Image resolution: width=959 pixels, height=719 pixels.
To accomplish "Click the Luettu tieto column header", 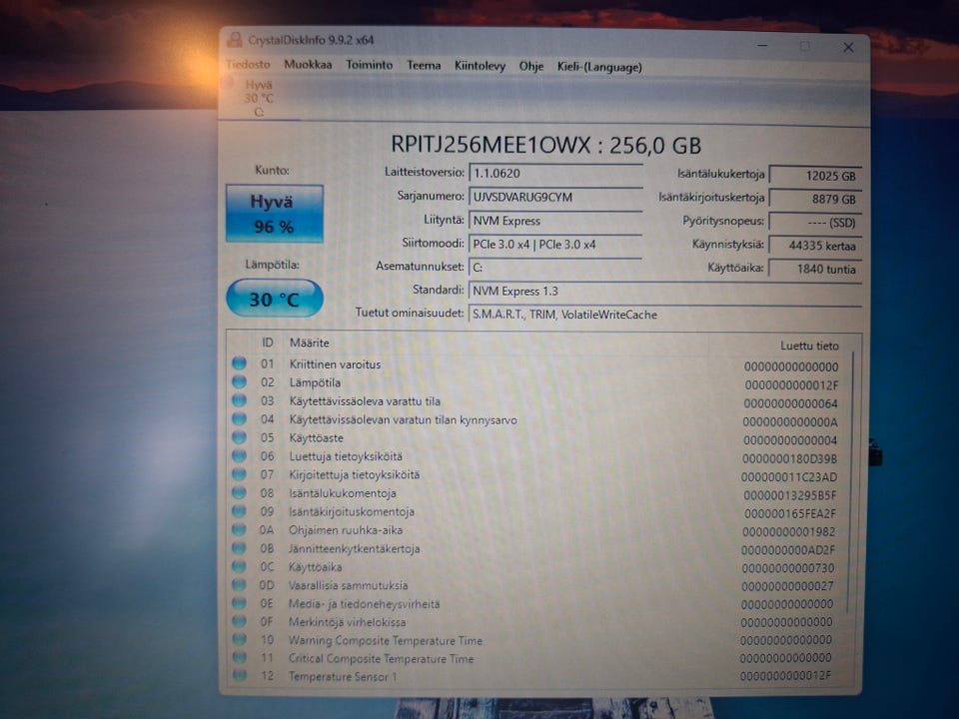I will tap(809, 346).
